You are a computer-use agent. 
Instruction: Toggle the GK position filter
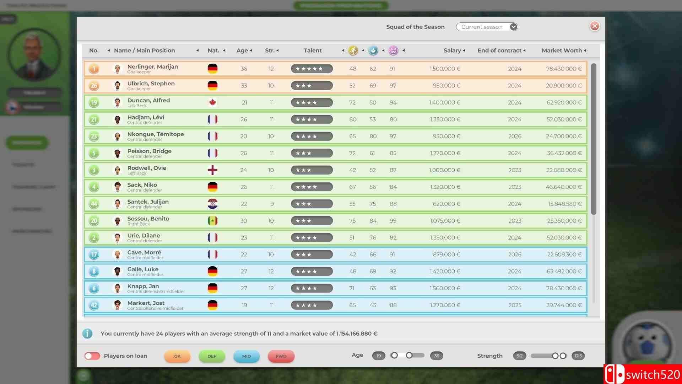click(177, 356)
